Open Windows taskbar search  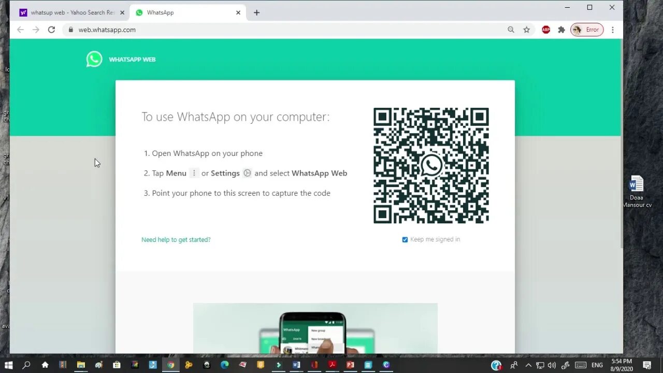point(26,365)
